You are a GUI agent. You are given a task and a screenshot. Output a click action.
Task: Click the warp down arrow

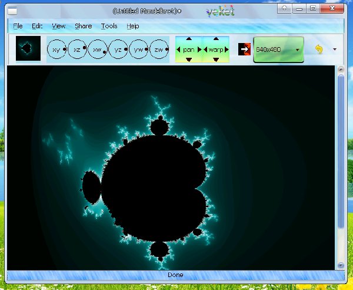point(216,60)
